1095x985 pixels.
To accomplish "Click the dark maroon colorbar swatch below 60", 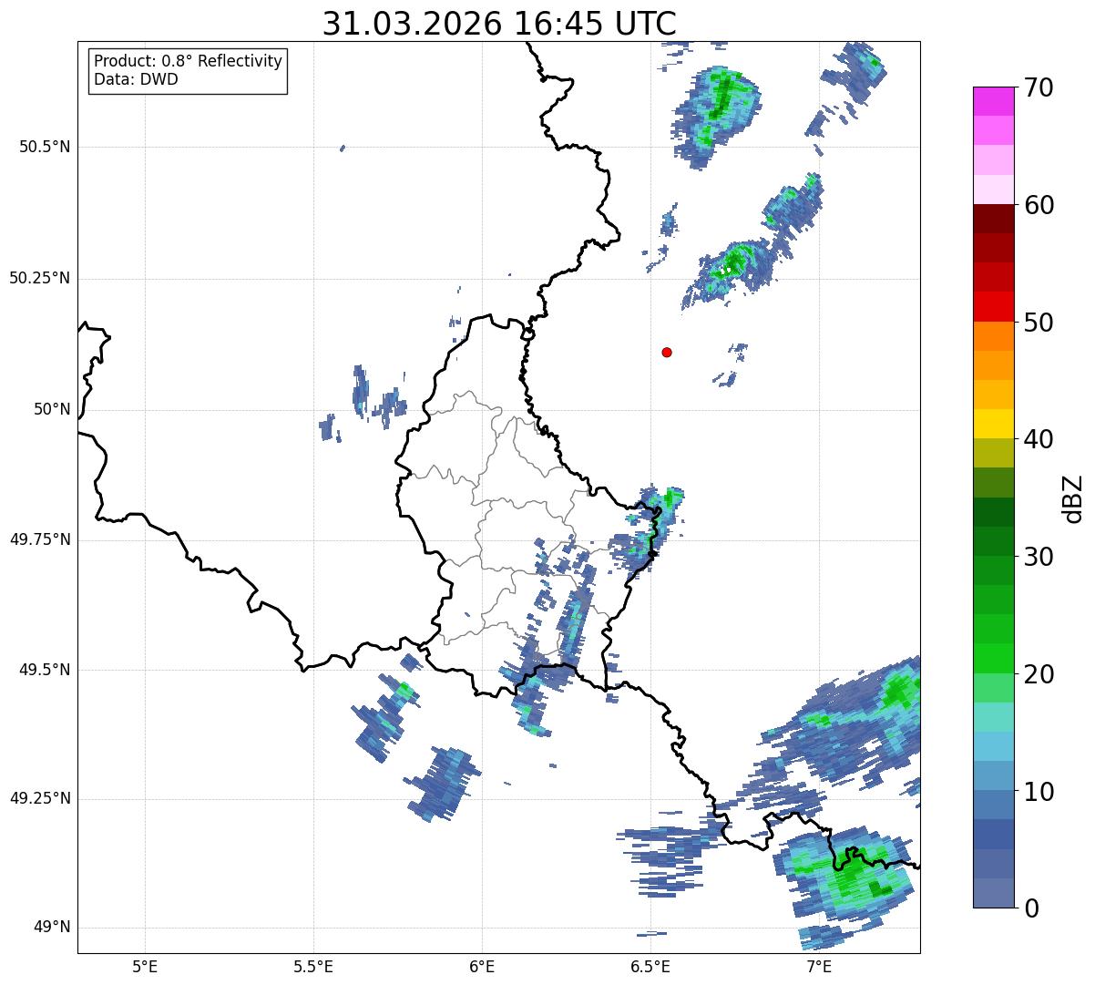I will point(993,219).
